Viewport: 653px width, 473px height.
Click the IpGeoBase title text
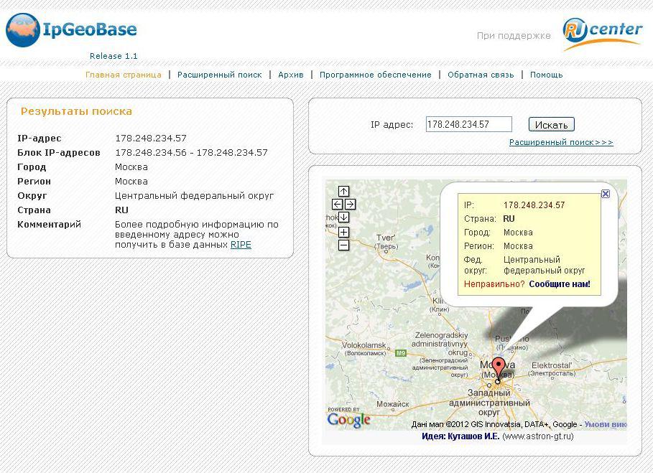(90, 29)
